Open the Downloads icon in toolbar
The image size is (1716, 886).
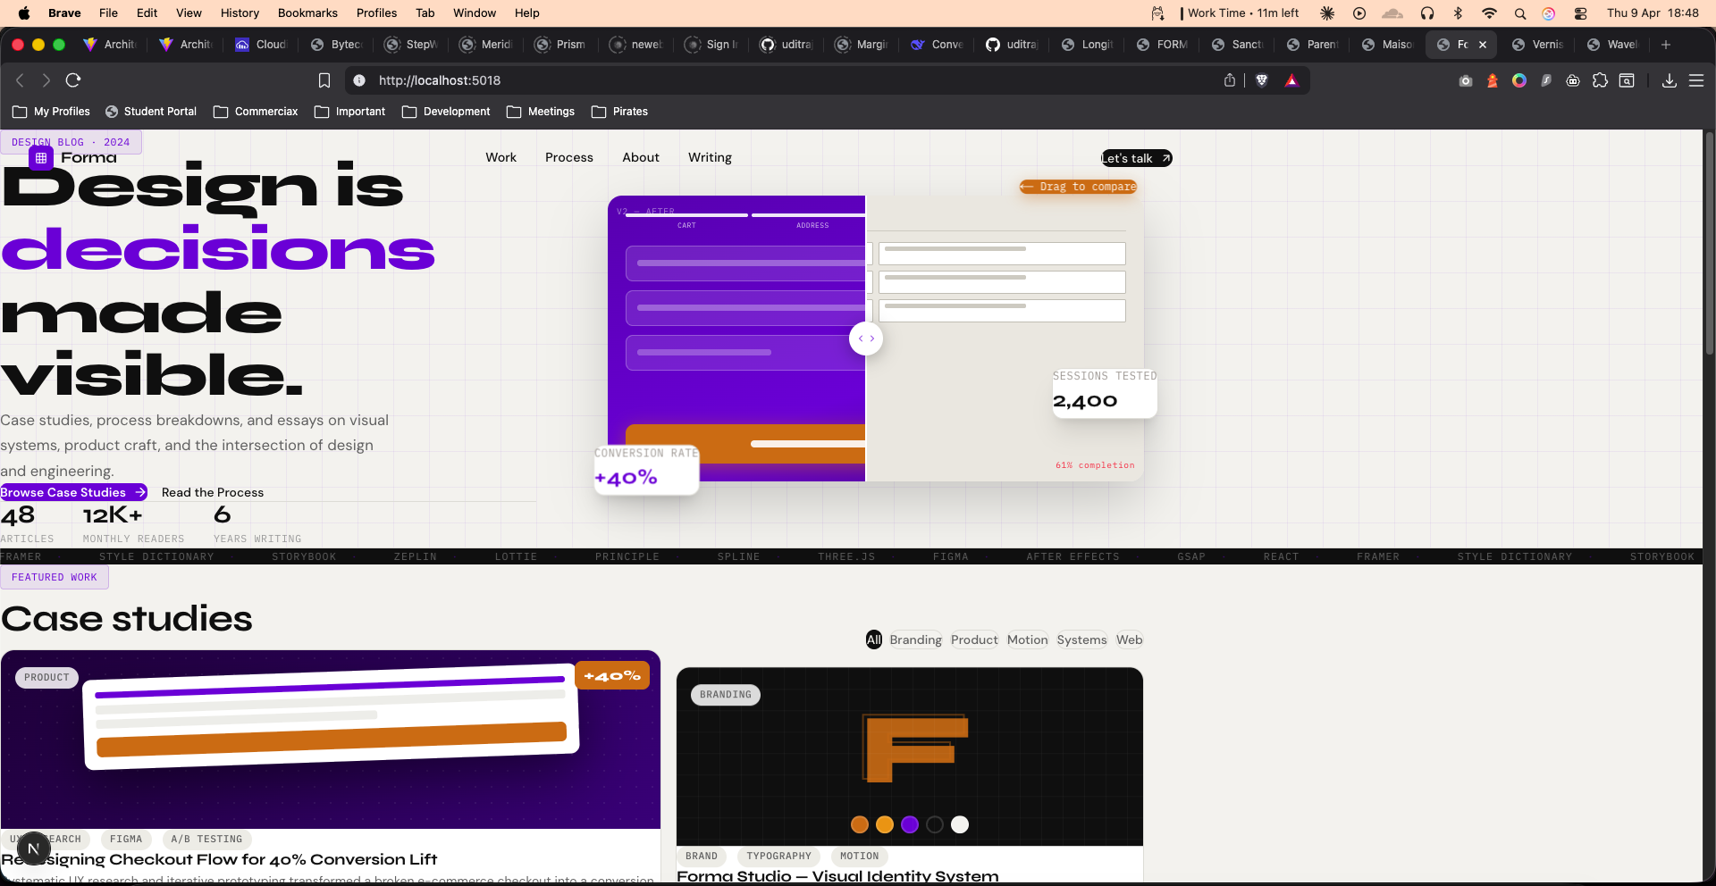click(x=1669, y=80)
